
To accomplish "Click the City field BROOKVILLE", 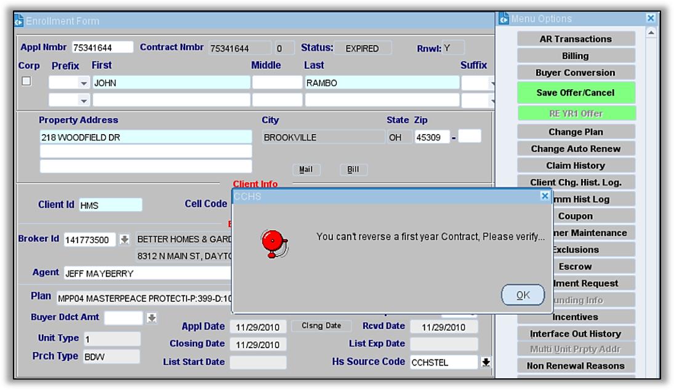I will pyautogui.click(x=323, y=137).
